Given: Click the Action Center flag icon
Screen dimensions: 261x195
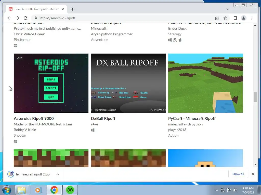Looking at the screenshot, I should 229,190.
